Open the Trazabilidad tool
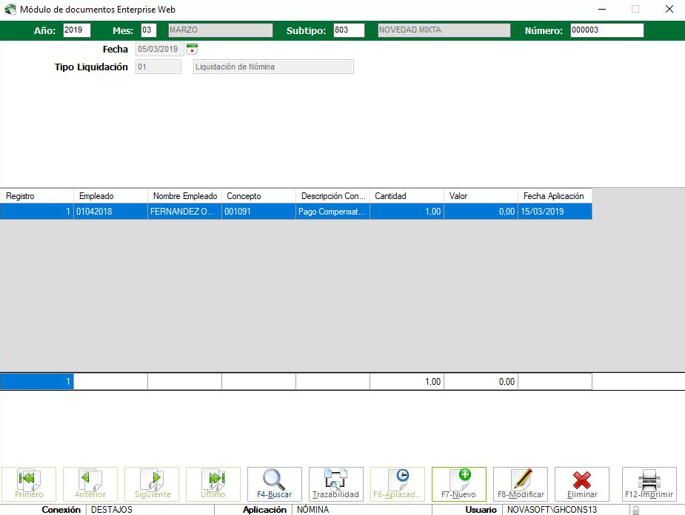Viewport: 685px width, 515px height. (335, 484)
